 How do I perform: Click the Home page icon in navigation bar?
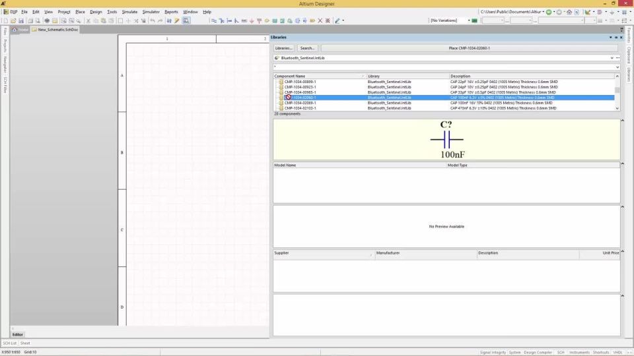[569, 12]
